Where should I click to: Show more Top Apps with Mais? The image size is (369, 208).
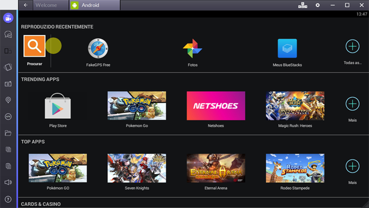(352, 166)
